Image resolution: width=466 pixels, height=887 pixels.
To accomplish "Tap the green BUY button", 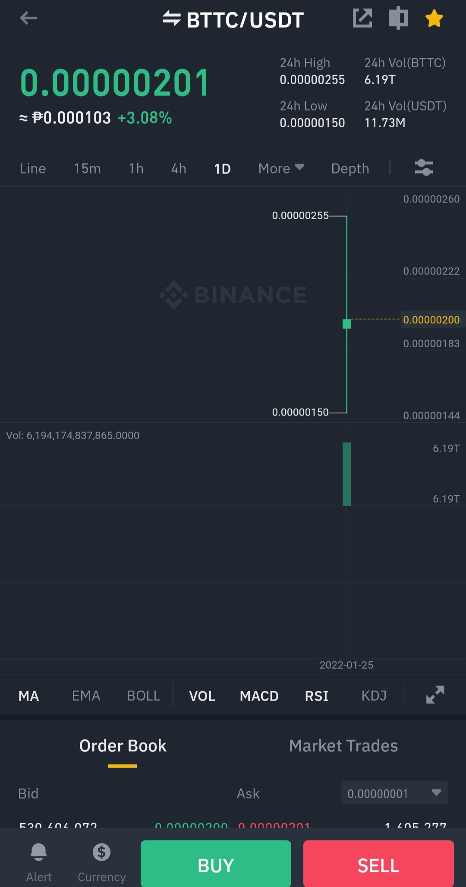I will [216, 864].
